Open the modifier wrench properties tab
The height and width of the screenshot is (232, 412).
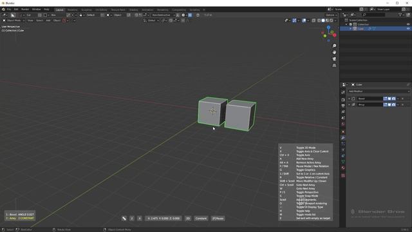click(x=343, y=137)
